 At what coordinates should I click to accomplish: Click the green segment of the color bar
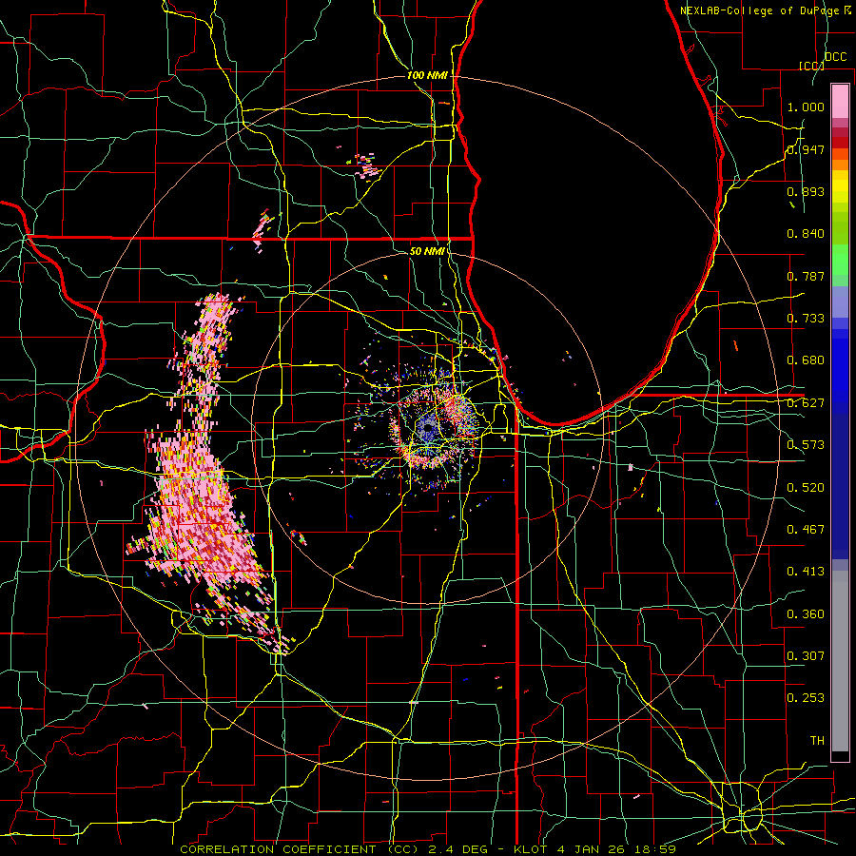[x=840, y=260]
